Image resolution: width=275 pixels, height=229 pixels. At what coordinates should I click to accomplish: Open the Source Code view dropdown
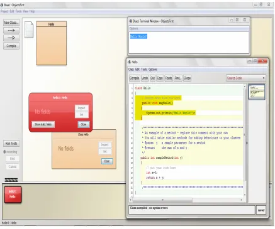(x=246, y=78)
